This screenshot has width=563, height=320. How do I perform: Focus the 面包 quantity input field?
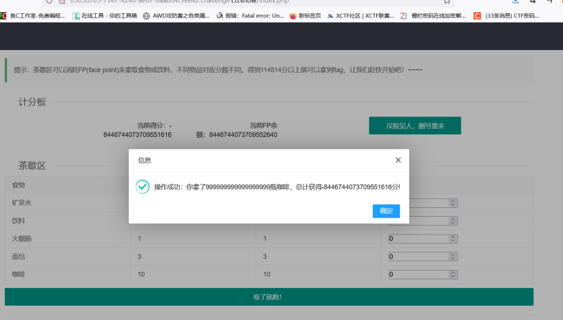point(419,256)
